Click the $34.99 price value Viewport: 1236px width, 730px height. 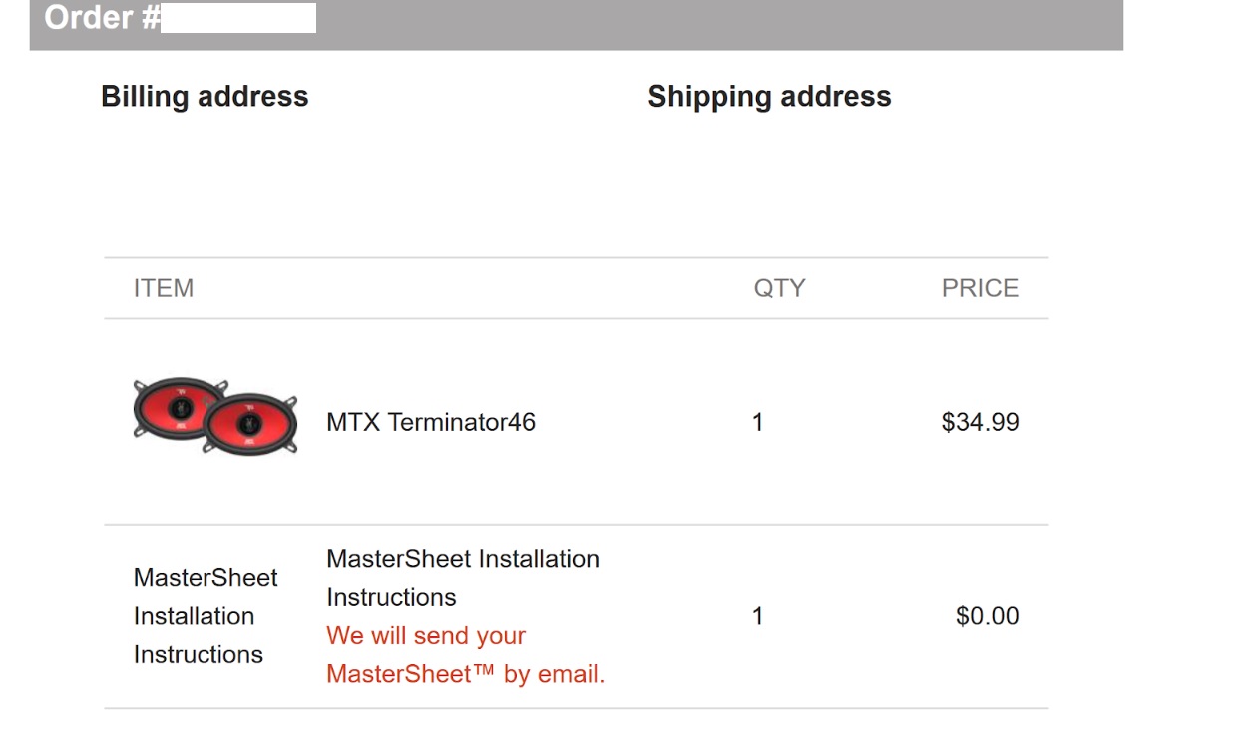[x=980, y=422]
